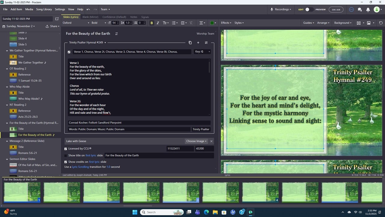The image size is (385, 217).
Task: Open the Add Item menu
Action: point(16,9)
